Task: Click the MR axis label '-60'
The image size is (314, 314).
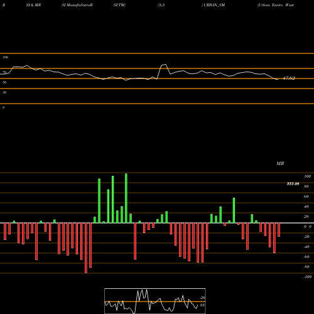Action: click(306, 257)
